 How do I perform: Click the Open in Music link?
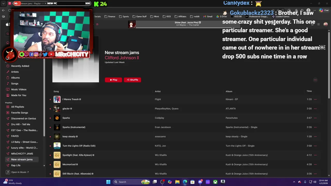tap(20, 172)
